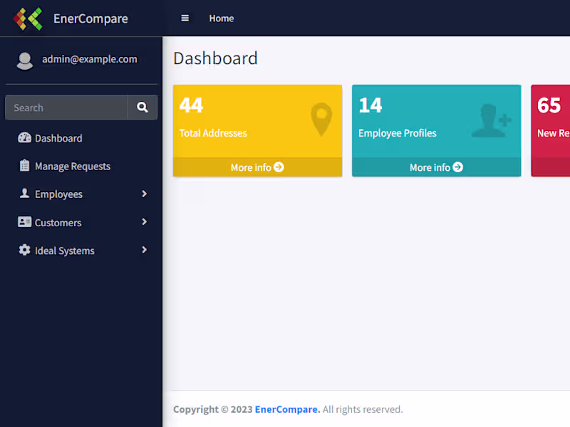This screenshot has height=427, width=570.
Task: Open the EnerCompare footer link
Action: point(287,409)
